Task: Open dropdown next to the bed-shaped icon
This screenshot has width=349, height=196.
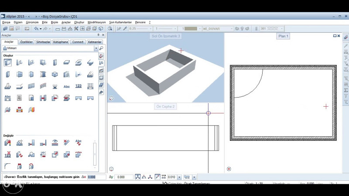Action: 194,177
